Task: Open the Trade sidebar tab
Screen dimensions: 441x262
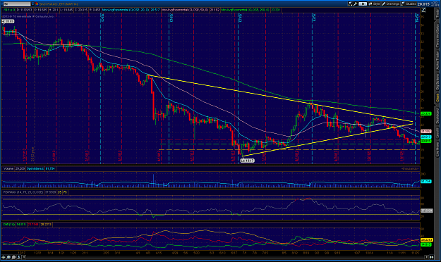Action: [437, 15]
